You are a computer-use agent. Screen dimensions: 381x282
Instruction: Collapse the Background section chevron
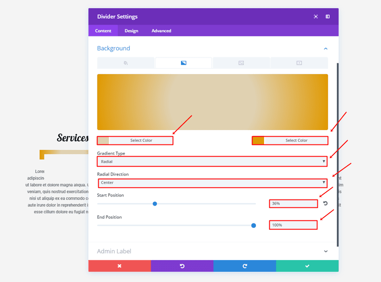point(326,49)
